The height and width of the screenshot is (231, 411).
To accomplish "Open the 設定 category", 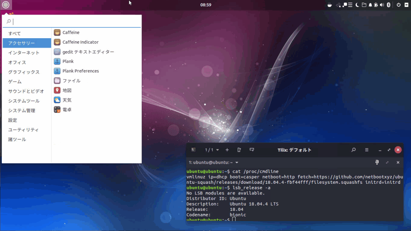I will click(27, 120).
